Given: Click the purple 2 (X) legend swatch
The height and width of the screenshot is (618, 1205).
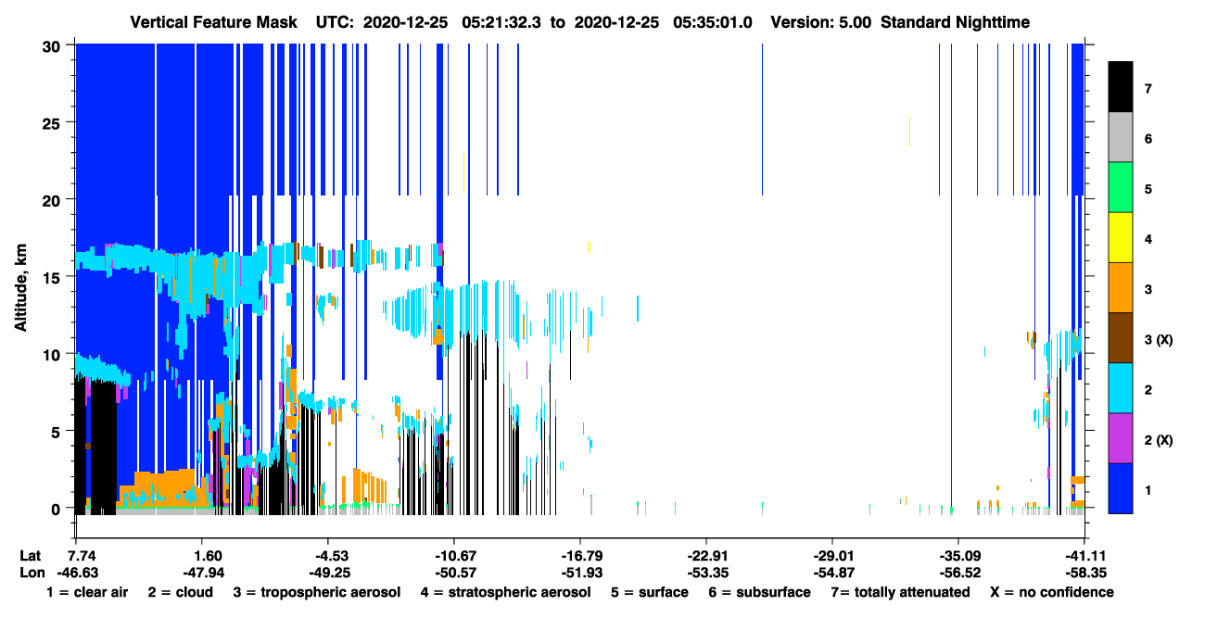Looking at the screenshot, I should pyautogui.click(x=1121, y=437).
